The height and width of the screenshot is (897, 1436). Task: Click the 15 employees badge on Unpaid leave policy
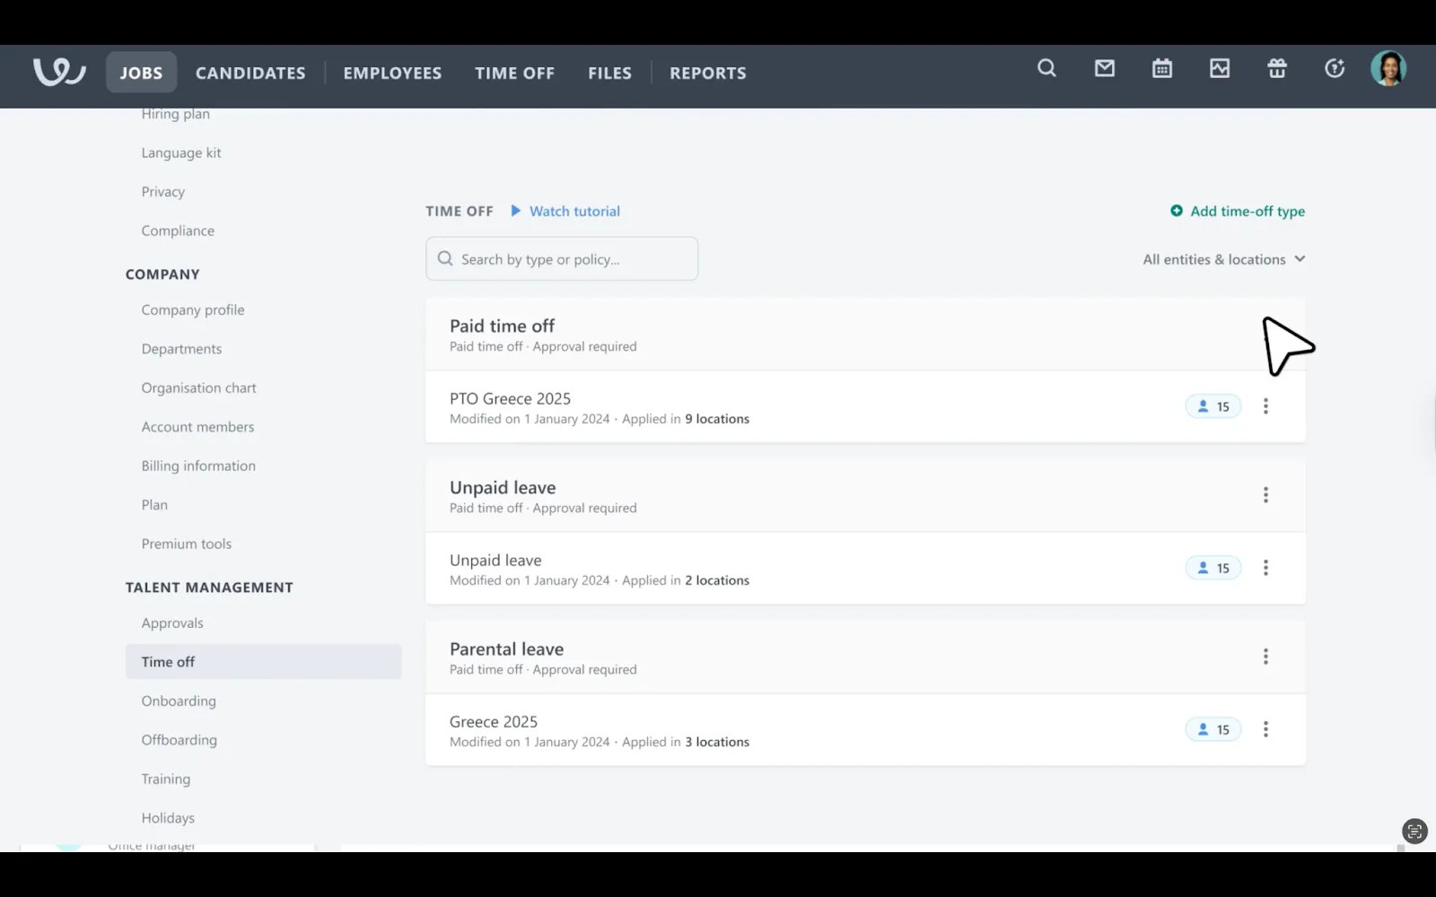pos(1213,568)
